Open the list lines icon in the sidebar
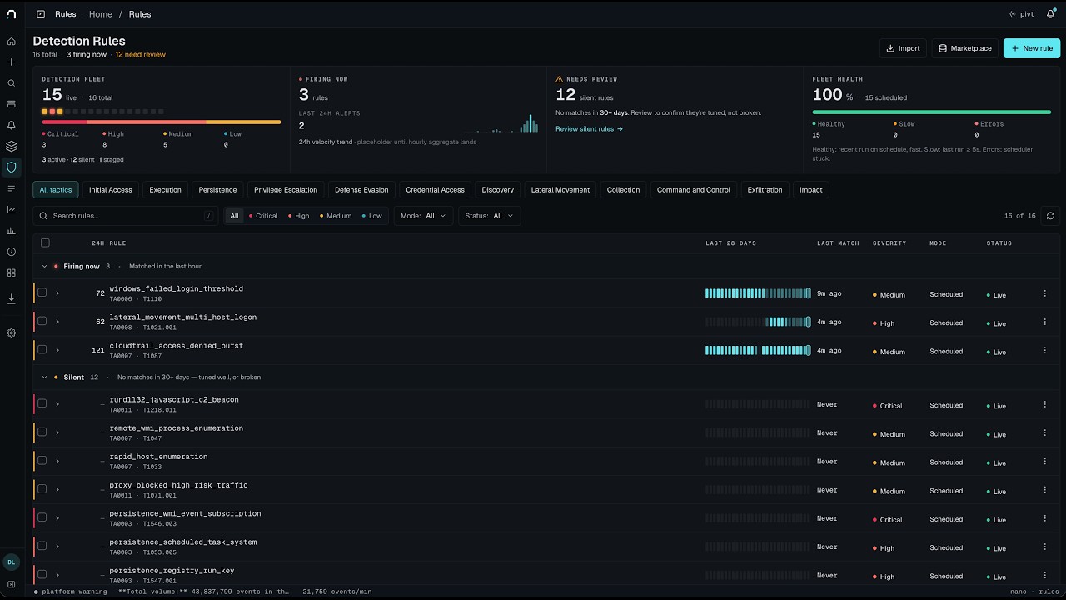1066x600 pixels. tap(11, 188)
